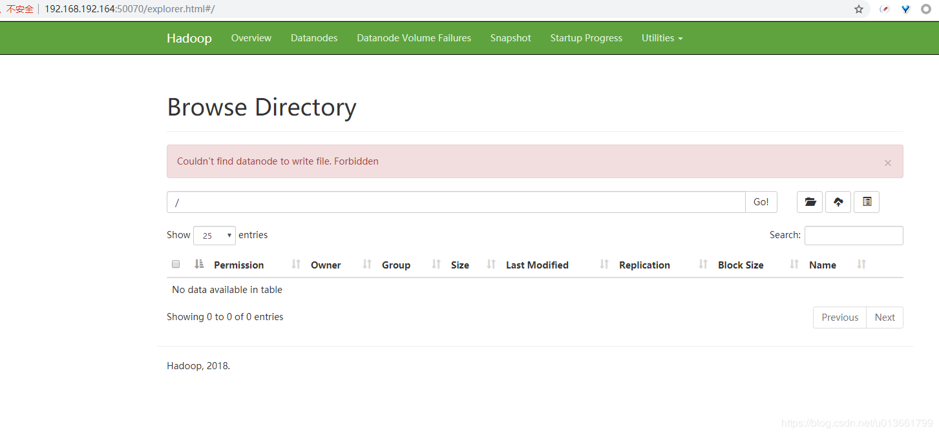Viewport: 939px width, 435px height.
Task: Click the cut and paste list icon
Action: click(x=867, y=202)
